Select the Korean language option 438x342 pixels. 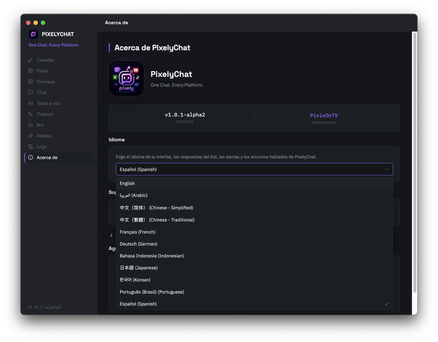pos(254,280)
